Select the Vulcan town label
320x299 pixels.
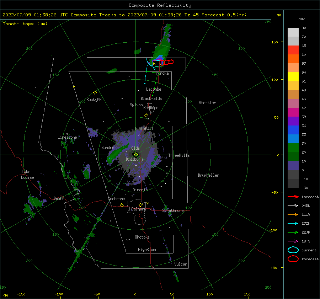tap(181, 264)
